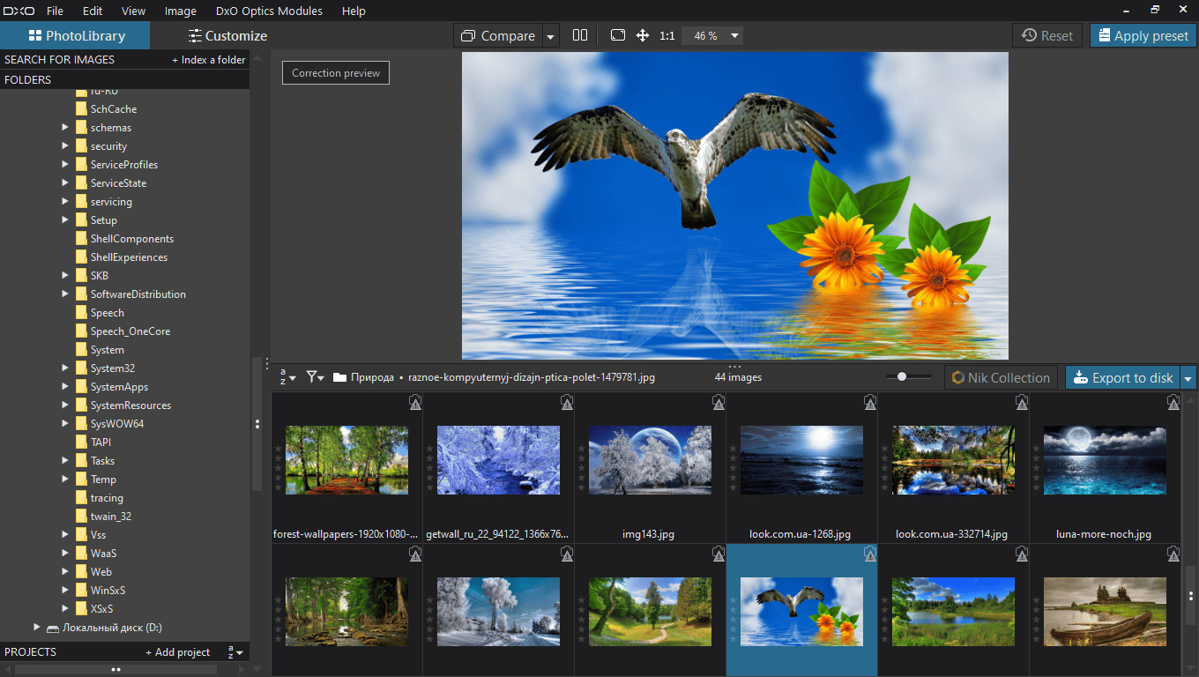Expand Локальный диск (D:) node
Image resolution: width=1199 pixels, height=677 pixels.
37,628
